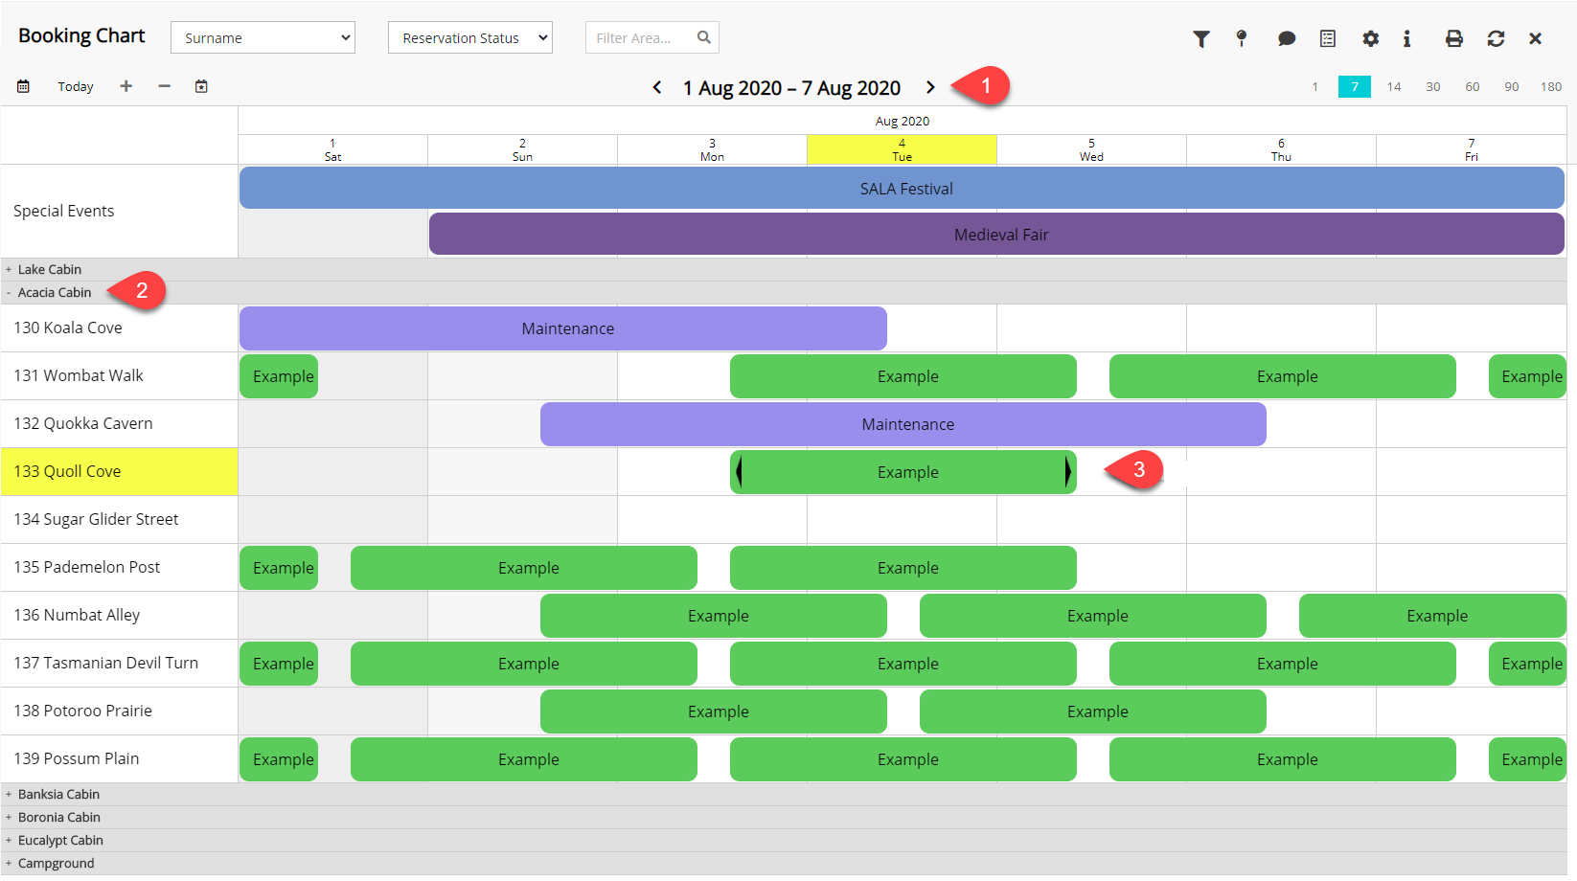
Task: Close the booking chart
Action: 1535,38
